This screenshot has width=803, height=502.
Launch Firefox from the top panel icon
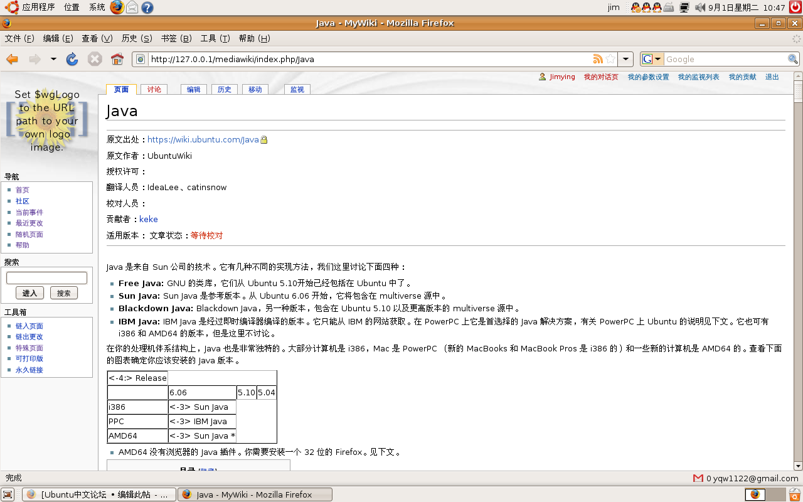click(x=117, y=8)
